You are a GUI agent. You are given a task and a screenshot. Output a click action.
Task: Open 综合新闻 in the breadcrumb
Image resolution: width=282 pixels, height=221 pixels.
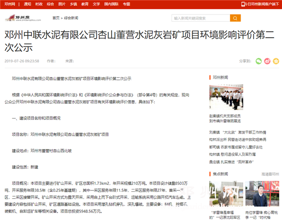tap(71, 18)
